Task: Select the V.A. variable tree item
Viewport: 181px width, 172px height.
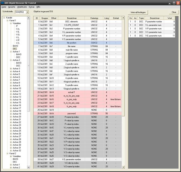Action: (x=18, y=29)
